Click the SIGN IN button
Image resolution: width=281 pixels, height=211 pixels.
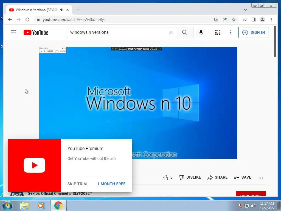coord(253,32)
